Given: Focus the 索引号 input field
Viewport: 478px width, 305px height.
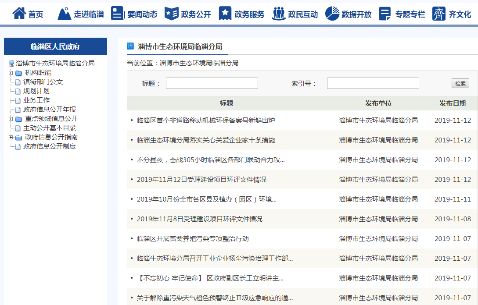Looking at the screenshot, I should [373, 83].
